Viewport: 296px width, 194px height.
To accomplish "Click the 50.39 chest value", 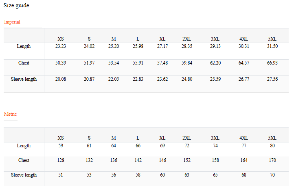I will pos(61,63).
